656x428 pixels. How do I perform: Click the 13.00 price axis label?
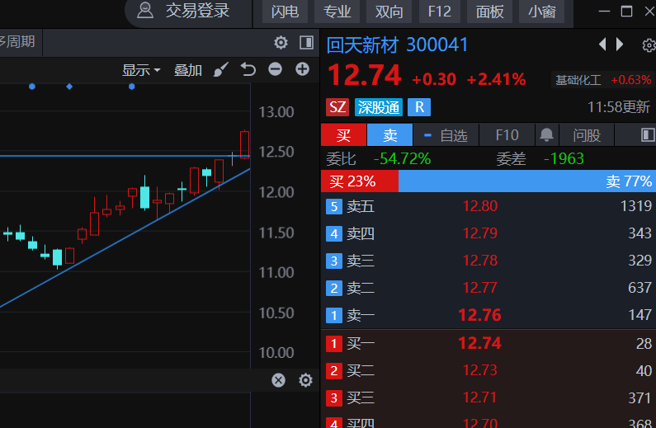tap(276, 112)
